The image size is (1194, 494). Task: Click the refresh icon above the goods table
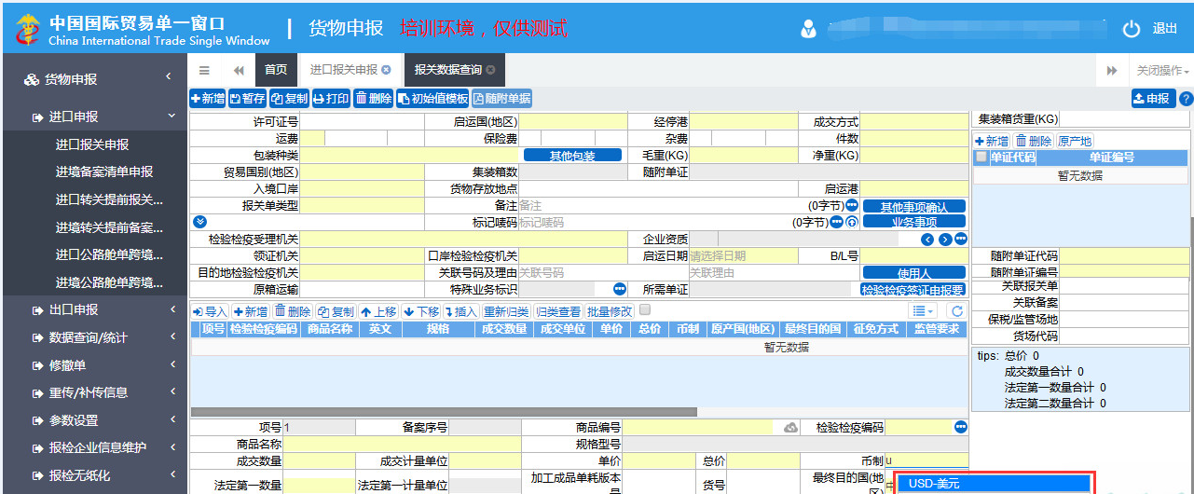(x=956, y=311)
